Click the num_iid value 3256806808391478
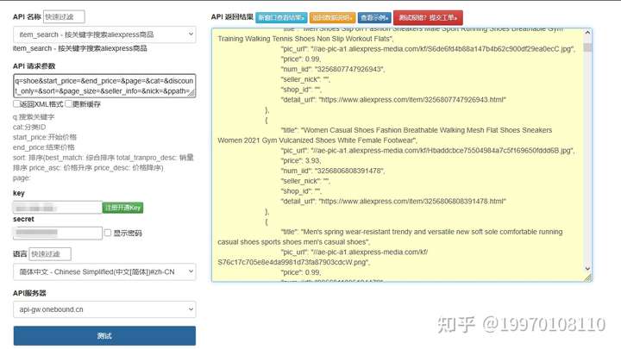 [348, 171]
